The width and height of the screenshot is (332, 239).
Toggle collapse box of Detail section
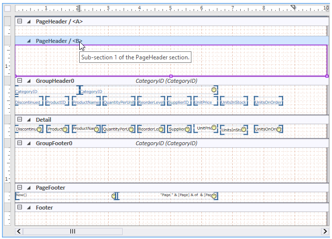click(x=19, y=120)
